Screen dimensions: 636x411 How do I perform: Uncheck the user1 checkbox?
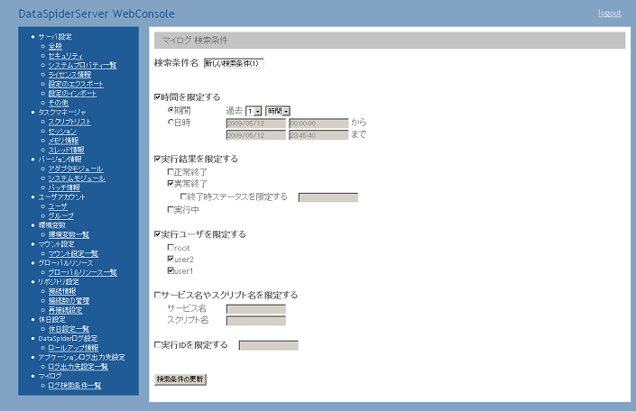tap(171, 270)
